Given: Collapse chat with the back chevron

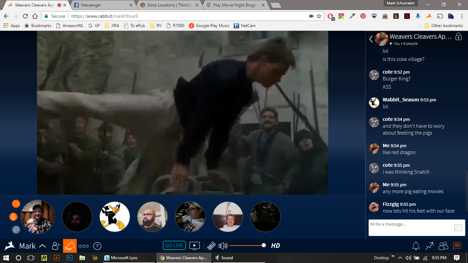Looking at the screenshot, I should tap(371, 39).
